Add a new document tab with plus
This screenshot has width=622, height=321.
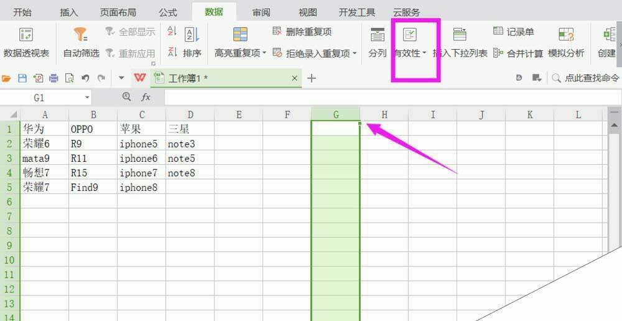(312, 78)
